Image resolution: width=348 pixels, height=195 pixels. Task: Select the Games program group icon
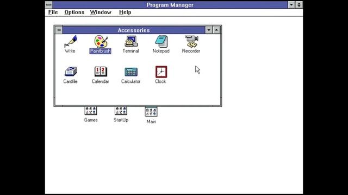(91, 110)
